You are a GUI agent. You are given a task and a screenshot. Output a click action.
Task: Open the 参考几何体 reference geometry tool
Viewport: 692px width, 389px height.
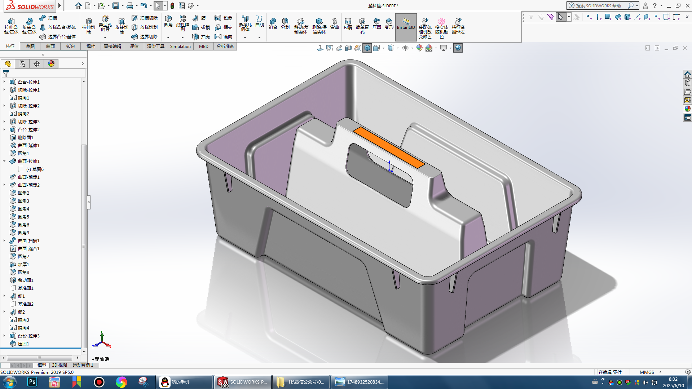coord(245,24)
